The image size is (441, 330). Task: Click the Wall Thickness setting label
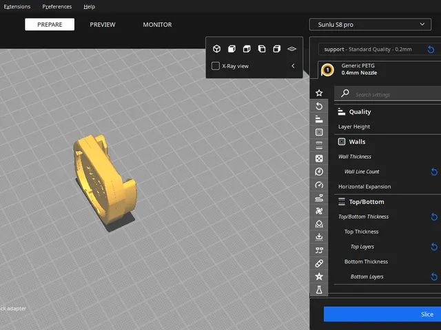click(355, 157)
